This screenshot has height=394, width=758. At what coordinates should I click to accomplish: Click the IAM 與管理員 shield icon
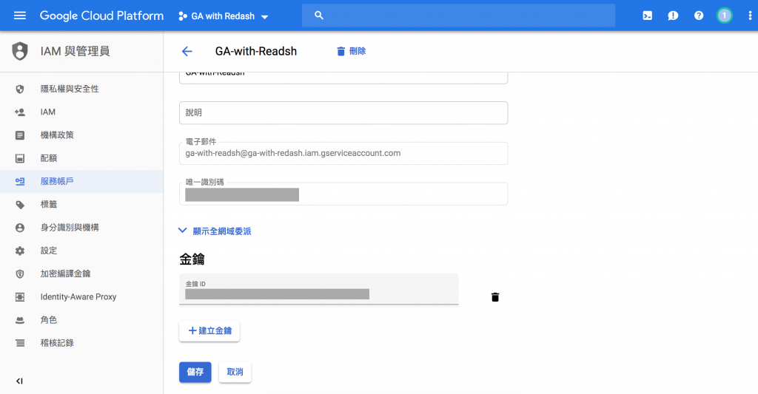point(20,51)
